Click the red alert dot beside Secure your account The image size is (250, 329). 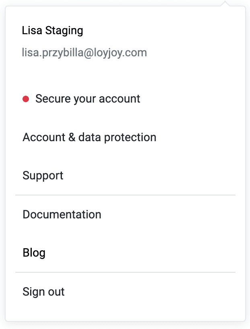click(26, 99)
